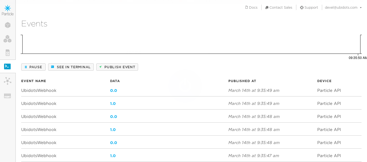The width and height of the screenshot is (367, 162).
Task: Select the Events terminal icon in sidebar
Action: (x=8, y=66)
